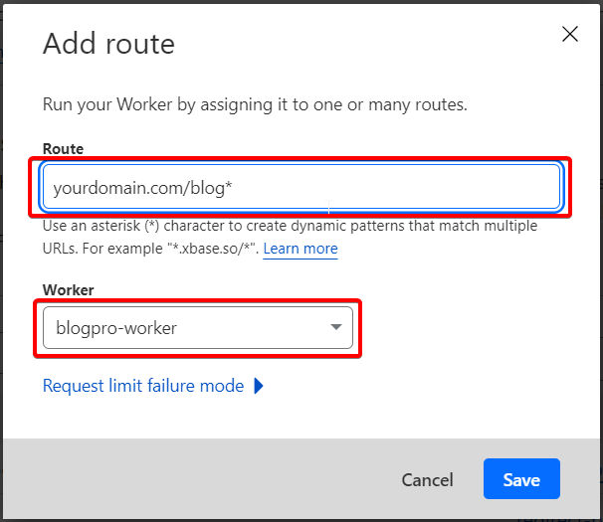Viewport: 603px width, 522px height.
Task: Click the blue triangle disclosure arrow
Action: (259, 386)
